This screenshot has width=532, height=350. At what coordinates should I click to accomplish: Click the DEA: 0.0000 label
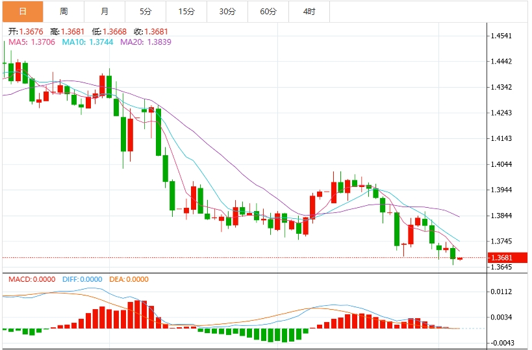pos(129,279)
